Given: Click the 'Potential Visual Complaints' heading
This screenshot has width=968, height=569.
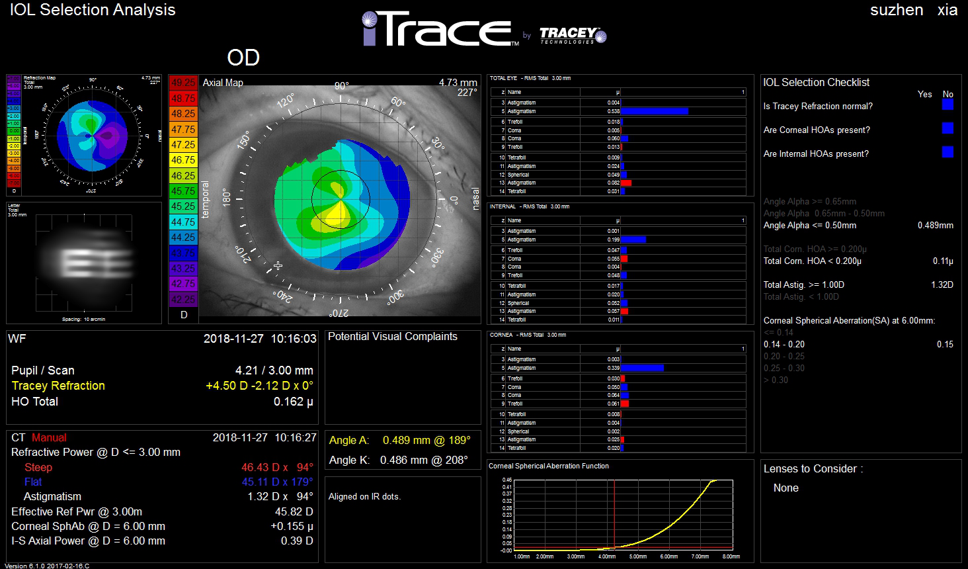Looking at the screenshot, I should pyautogui.click(x=393, y=336).
